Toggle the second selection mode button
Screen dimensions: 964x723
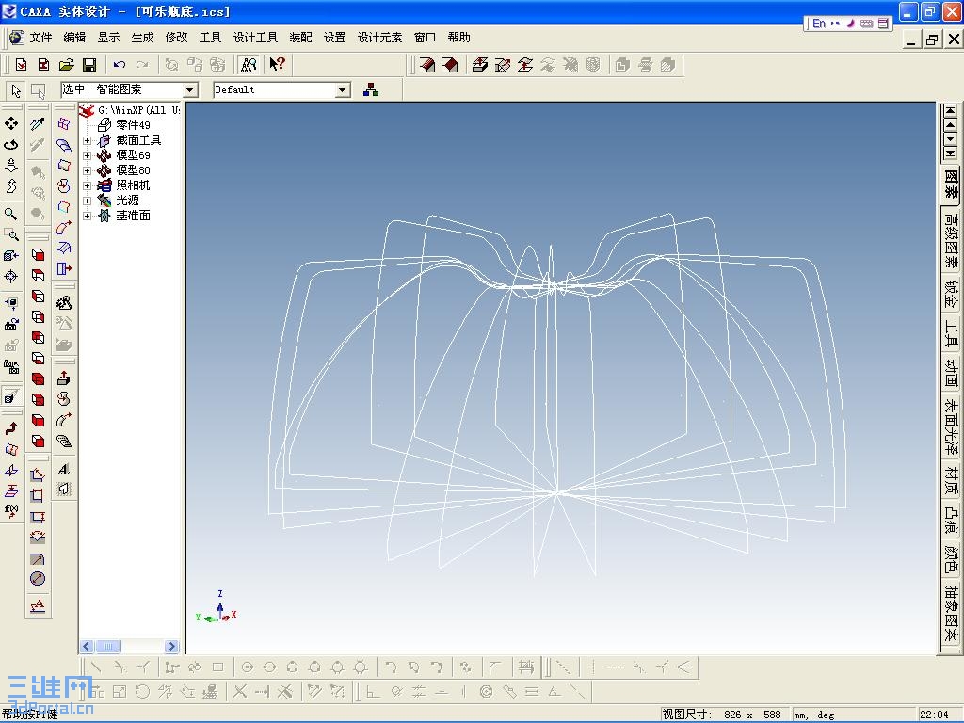pyautogui.click(x=38, y=90)
